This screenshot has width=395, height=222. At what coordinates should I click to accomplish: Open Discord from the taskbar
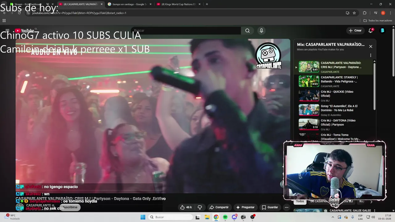[234, 217]
